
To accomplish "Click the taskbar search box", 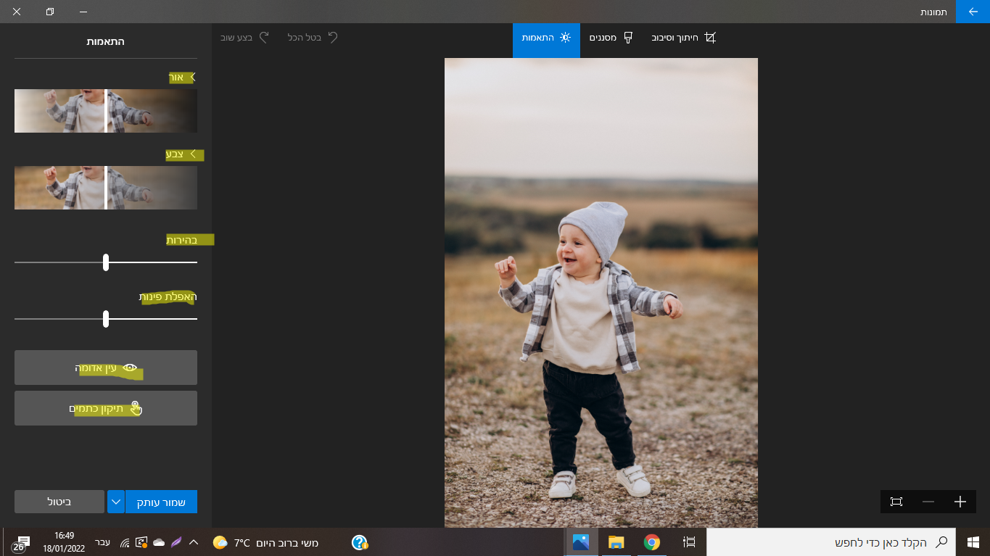I will point(831,542).
